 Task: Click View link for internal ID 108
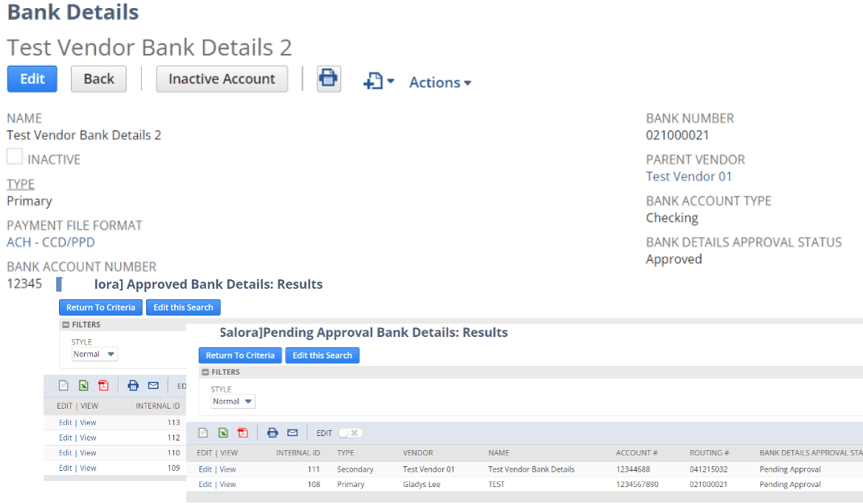[x=228, y=485]
